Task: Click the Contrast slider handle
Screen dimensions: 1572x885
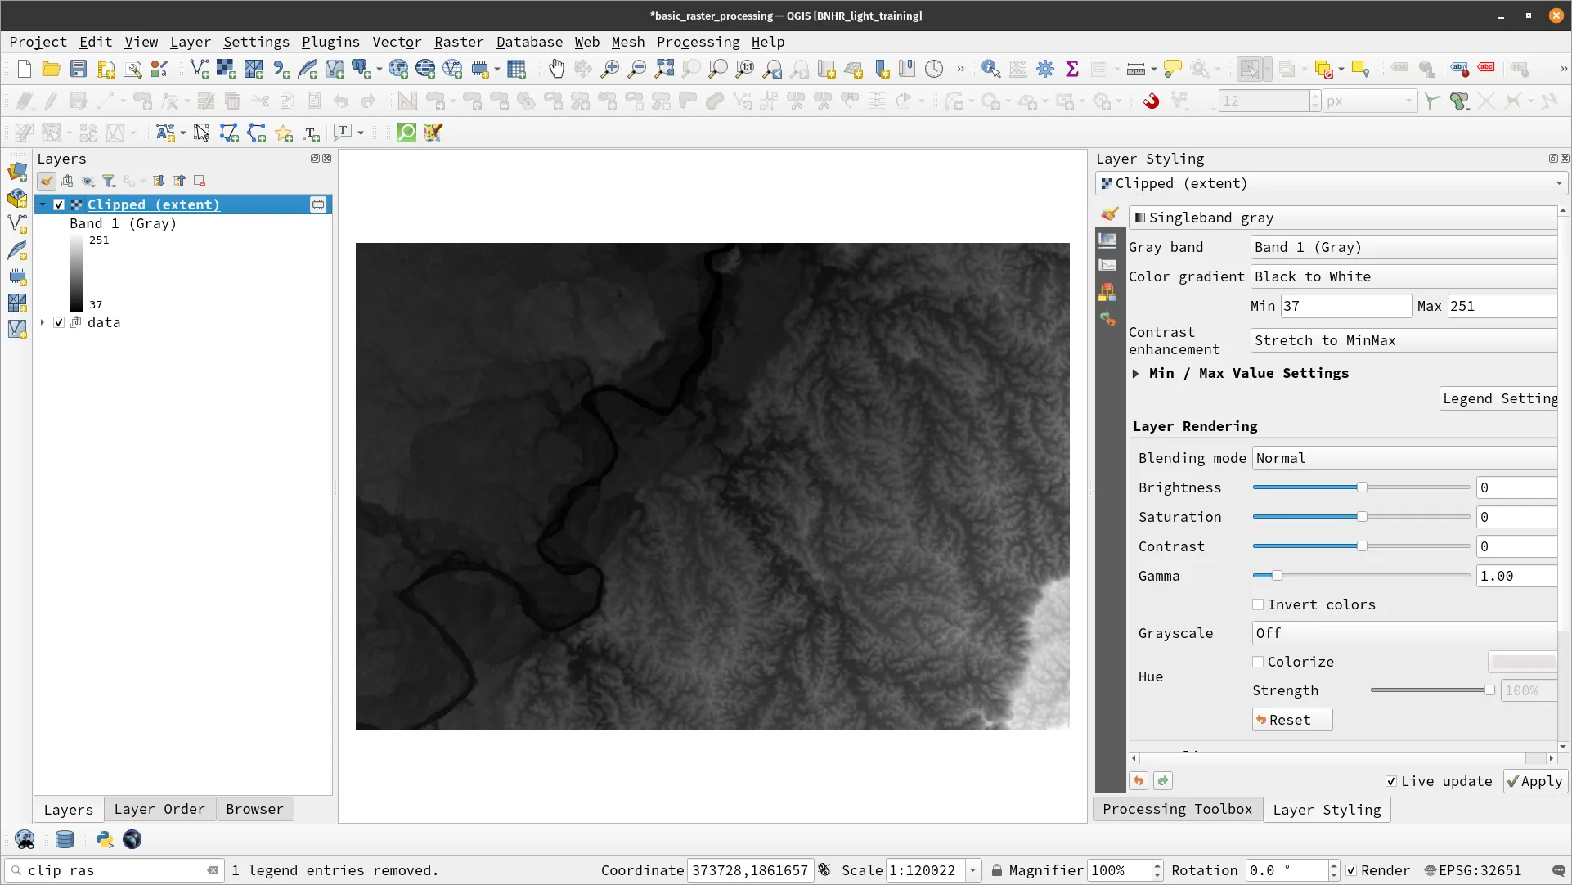Action: click(1362, 546)
